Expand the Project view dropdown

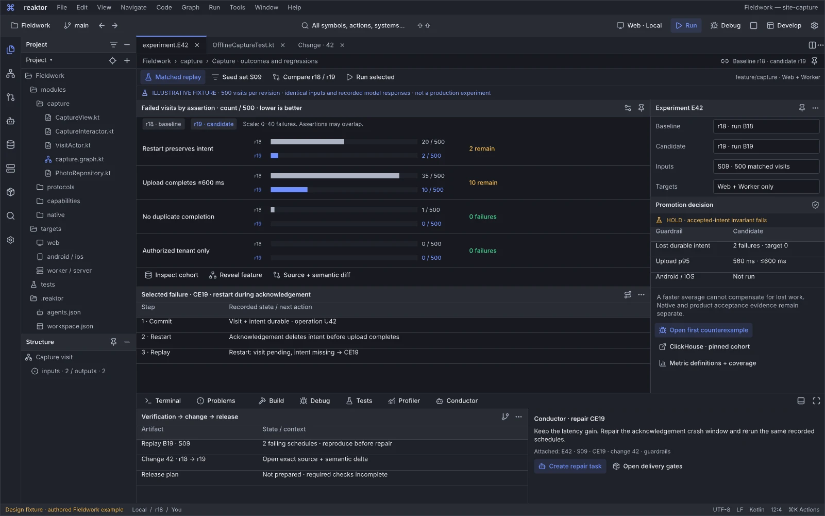[x=39, y=60]
